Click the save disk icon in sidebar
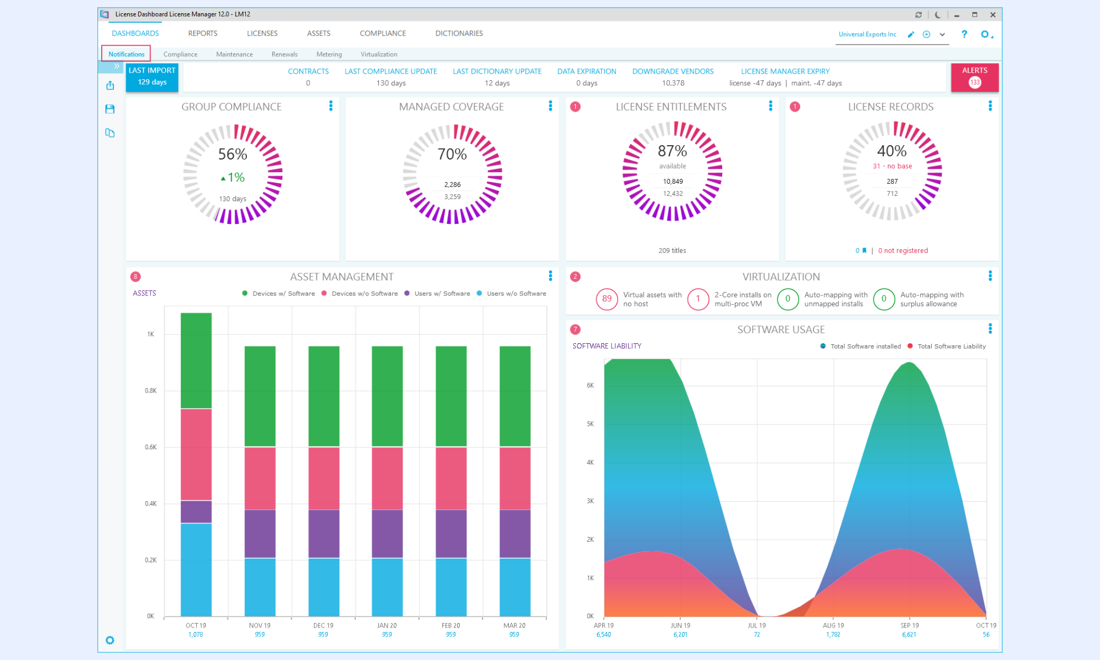This screenshot has width=1100, height=660. (110, 109)
